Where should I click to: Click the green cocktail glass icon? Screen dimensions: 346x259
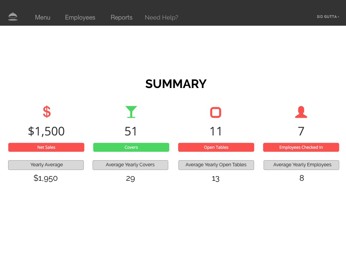click(131, 112)
